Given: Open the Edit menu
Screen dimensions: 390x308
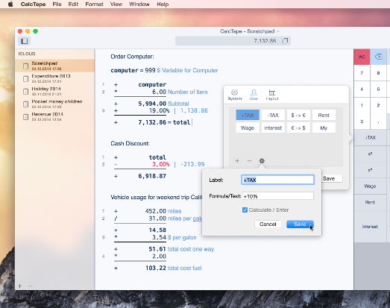Looking at the screenshot, I should 73,4.
